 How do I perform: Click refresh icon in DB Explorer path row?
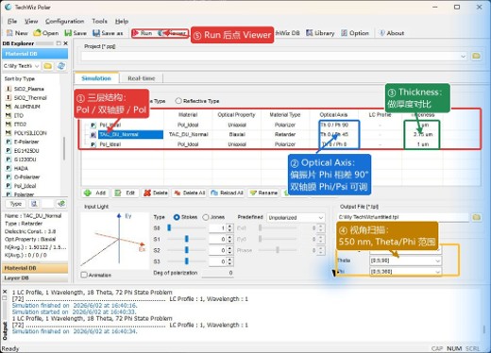61,66
